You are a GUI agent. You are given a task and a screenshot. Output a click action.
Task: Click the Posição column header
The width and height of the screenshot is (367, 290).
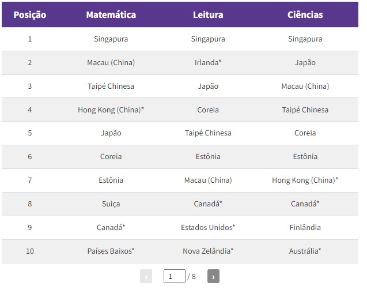[x=29, y=14]
